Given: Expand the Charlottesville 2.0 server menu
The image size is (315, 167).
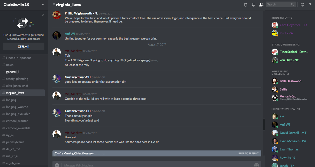Looking at the screenshot, I should (43, 5).
